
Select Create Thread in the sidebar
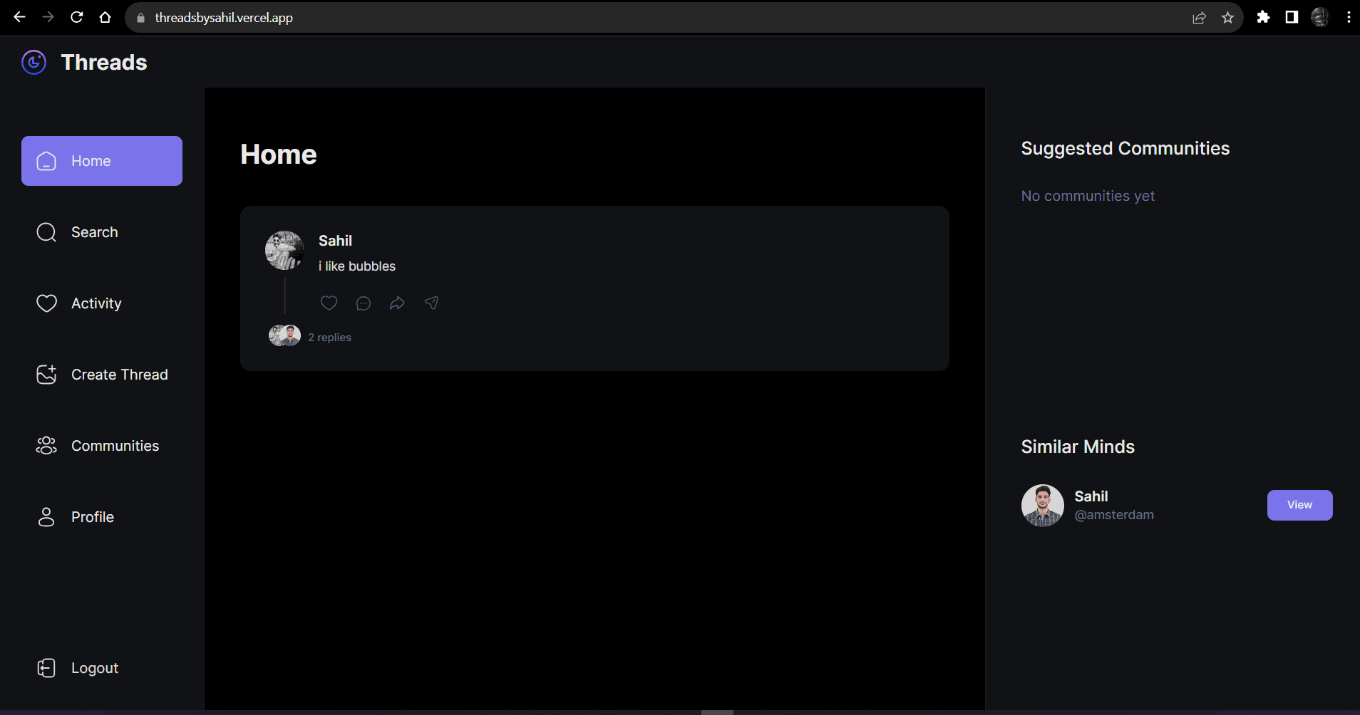coord(119,374)
